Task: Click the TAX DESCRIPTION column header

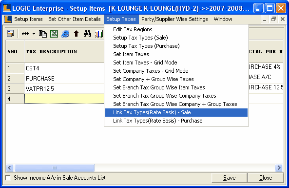Action: coord(64,52)
